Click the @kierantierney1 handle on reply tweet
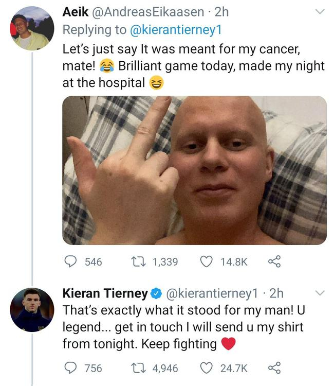 [211, 293]
